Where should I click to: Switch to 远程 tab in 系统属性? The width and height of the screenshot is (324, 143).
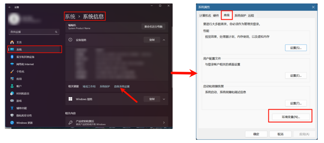tap(251, 16)
